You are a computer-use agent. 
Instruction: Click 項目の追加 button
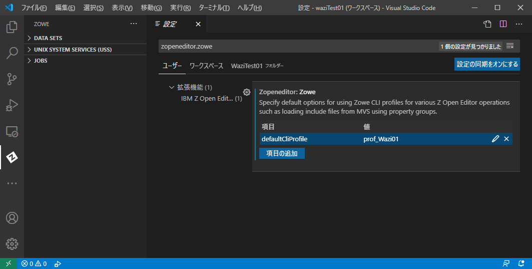[282, 153]
